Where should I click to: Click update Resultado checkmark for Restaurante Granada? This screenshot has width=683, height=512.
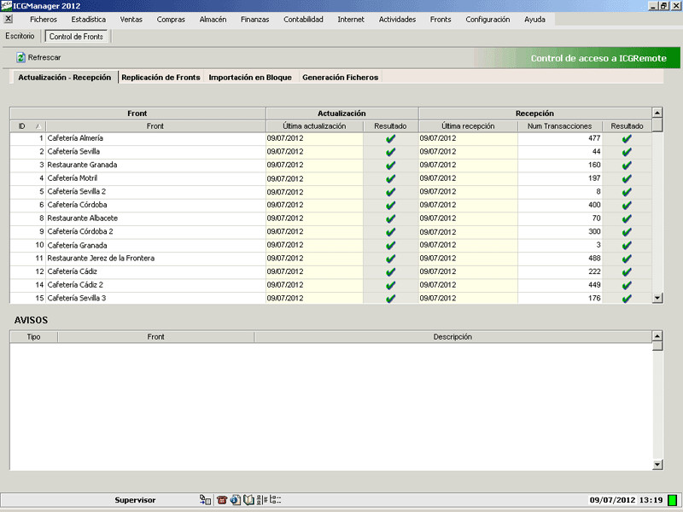(391, 165)
